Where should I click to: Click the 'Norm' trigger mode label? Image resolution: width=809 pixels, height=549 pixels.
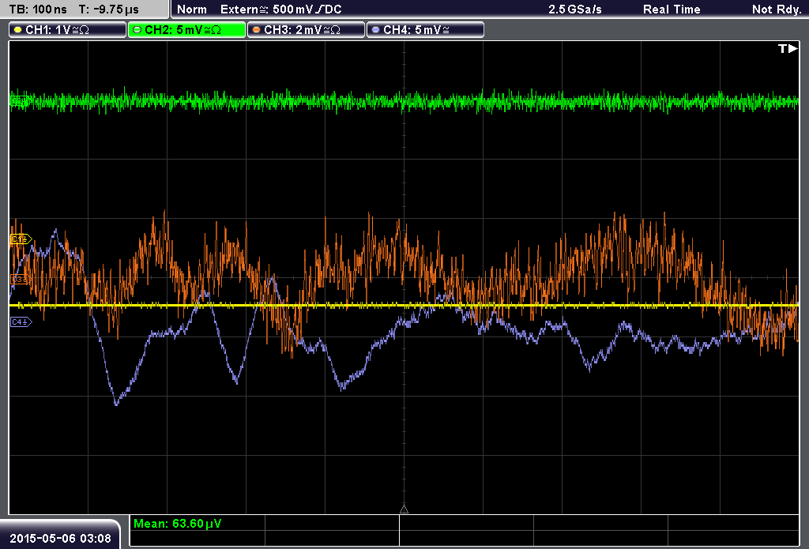pyautogui.click(x=192, y=9)
